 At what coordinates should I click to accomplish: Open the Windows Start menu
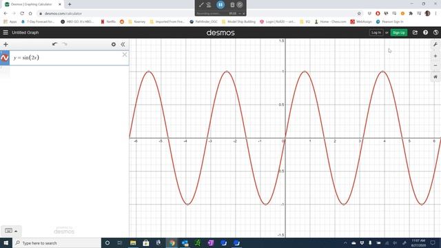(6, 243)
